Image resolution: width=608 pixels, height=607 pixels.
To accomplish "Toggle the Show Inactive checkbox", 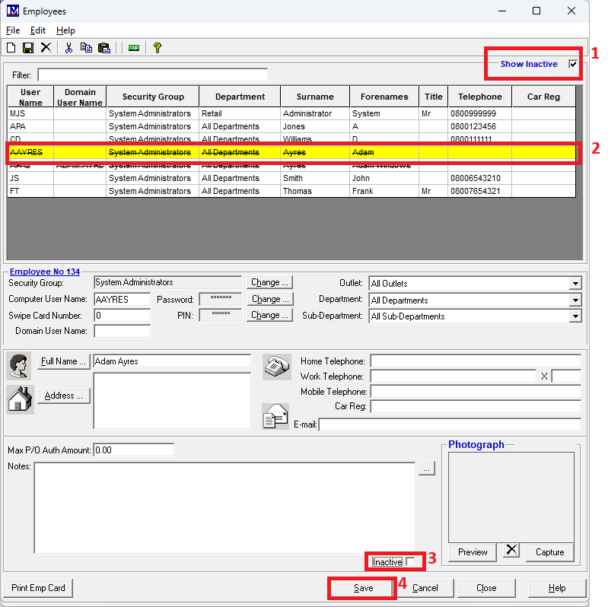I will click(573, 64).
